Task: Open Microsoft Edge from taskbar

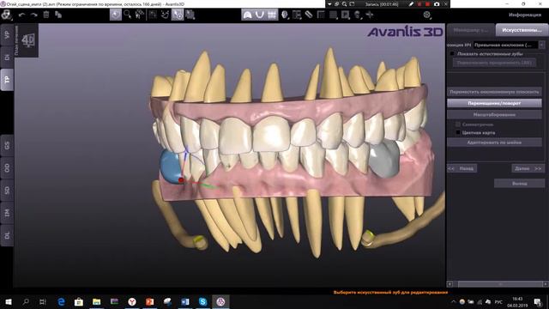Action: 61,301
